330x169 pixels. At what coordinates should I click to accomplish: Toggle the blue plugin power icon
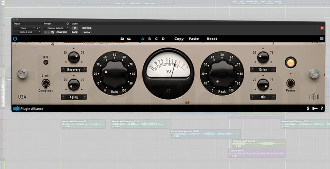point(15,38)
